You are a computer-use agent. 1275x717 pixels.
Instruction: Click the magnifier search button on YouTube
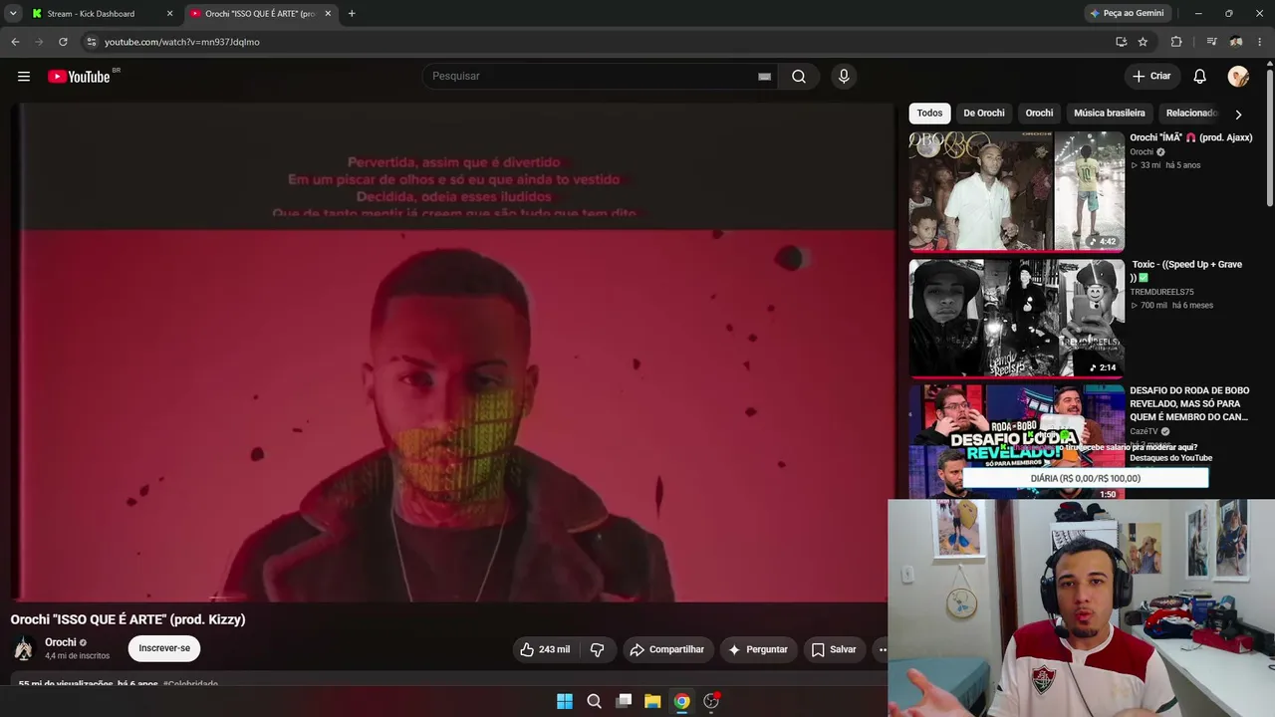[799, 77]
